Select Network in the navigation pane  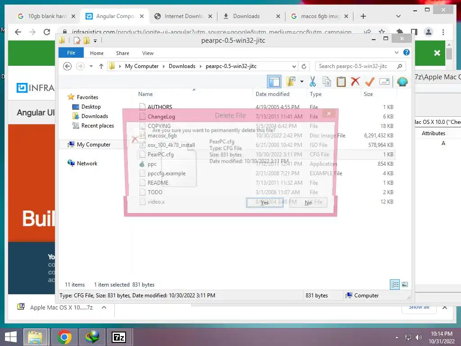click(x=87, y=163)
